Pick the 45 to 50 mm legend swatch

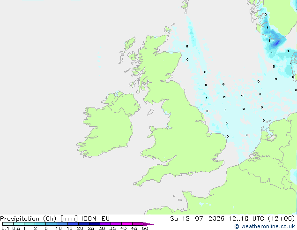138,224
